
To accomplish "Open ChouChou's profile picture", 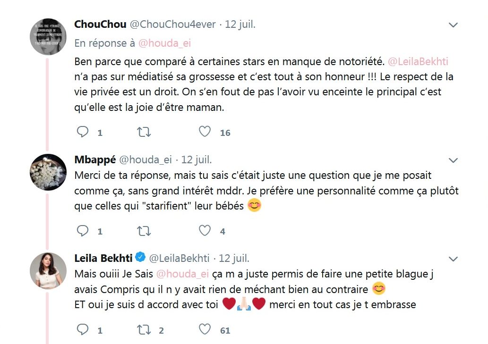I will (x=48, y=37).
